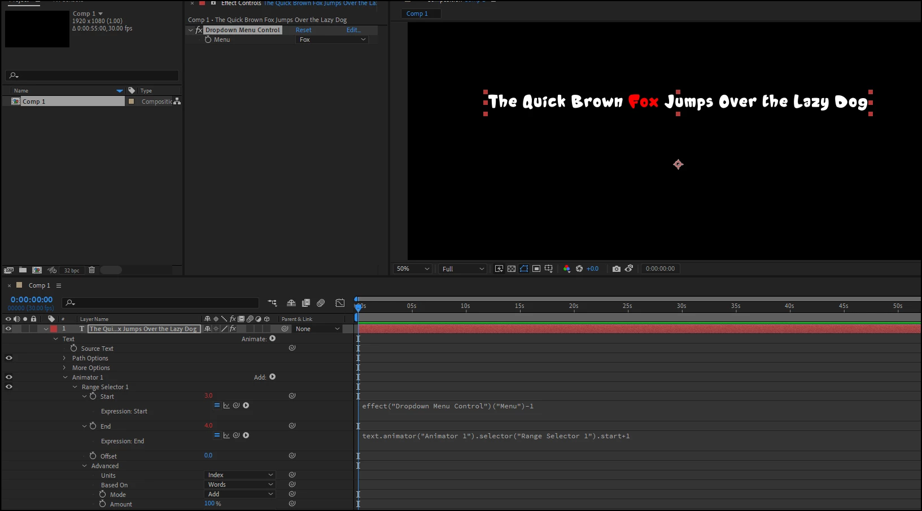922x511 pixels.
Task: Click the timeline layer search field
Action: coord(160,303)
